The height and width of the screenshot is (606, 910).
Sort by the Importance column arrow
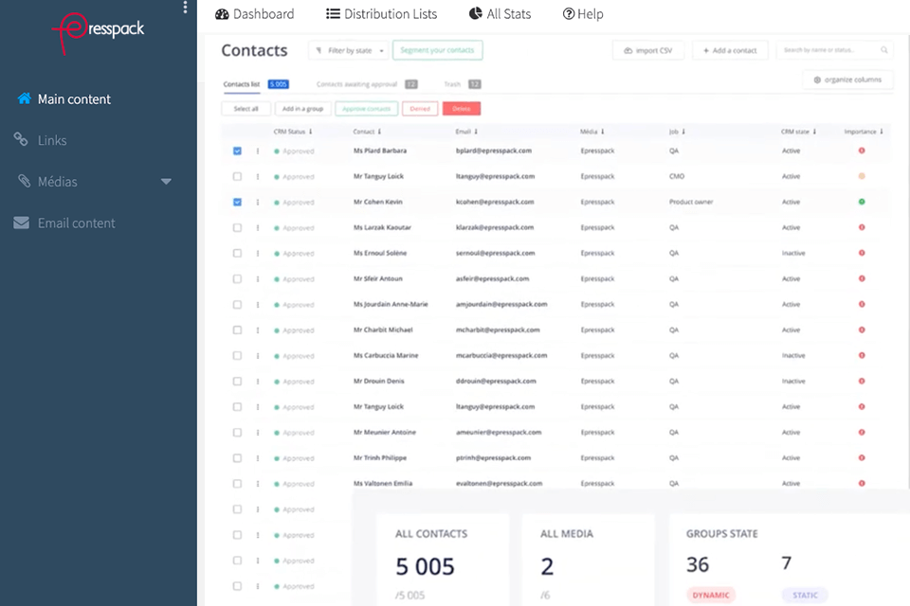pyautogui.click(x=881, y=132)
